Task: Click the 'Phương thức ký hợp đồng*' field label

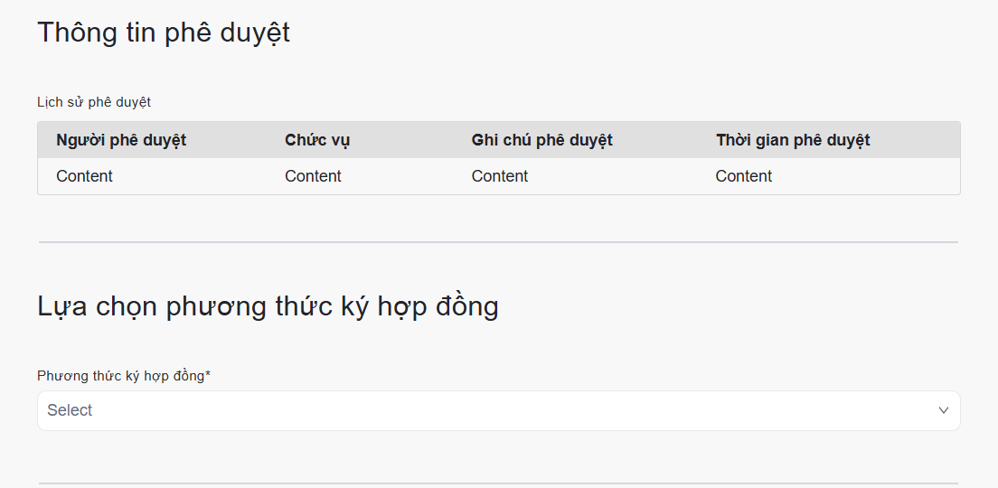Action: coord(124,376)
